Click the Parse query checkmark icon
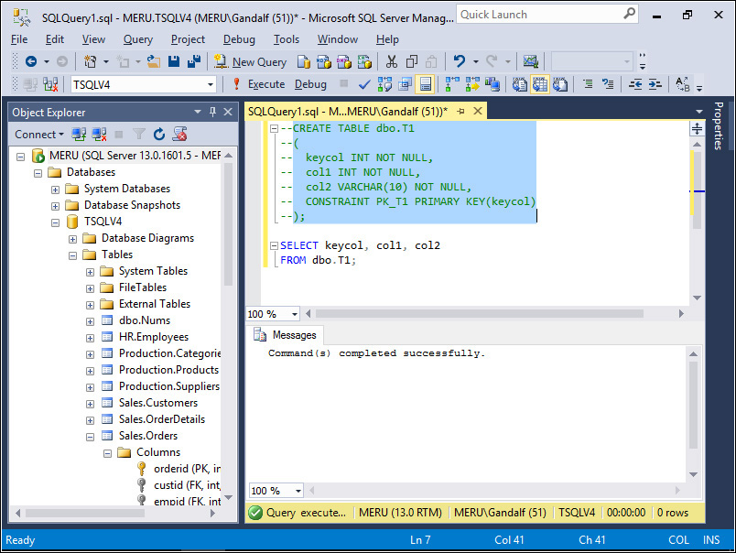This screenshot has width=736, height=553. click(x=363, y=84)
